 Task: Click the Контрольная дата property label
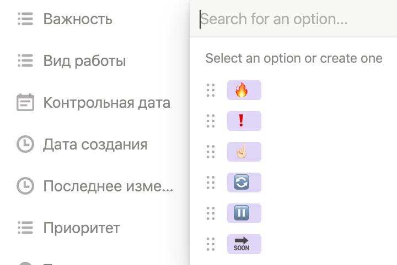coord(106,103)
